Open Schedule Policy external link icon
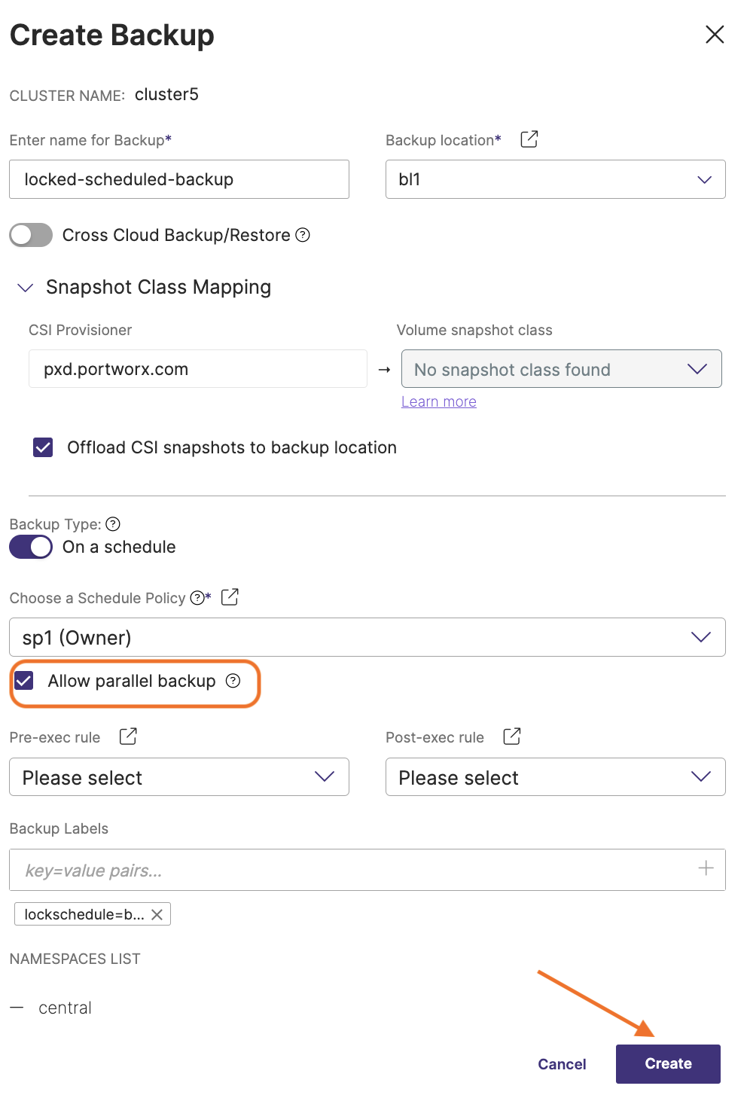This screenshot has height=1098, width=747. click(230, 597)
